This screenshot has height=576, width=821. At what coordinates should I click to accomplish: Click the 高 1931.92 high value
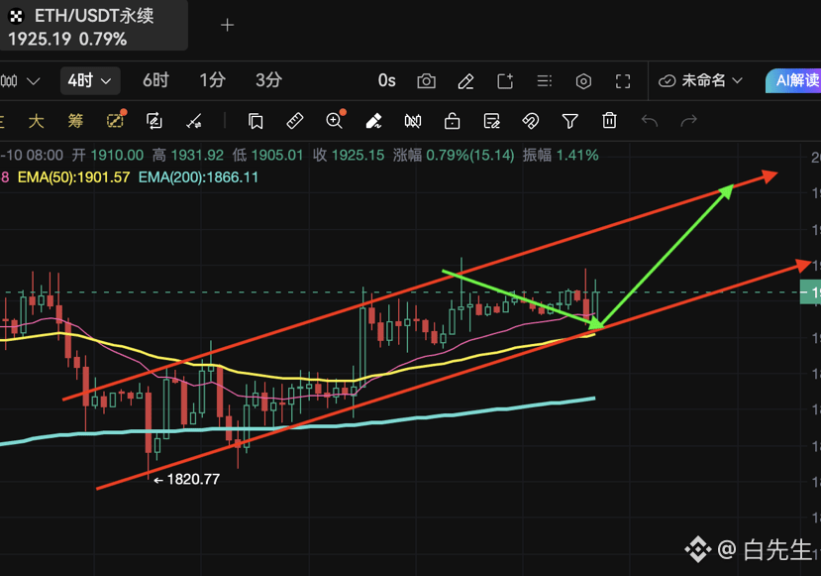[x=188, y=155]
